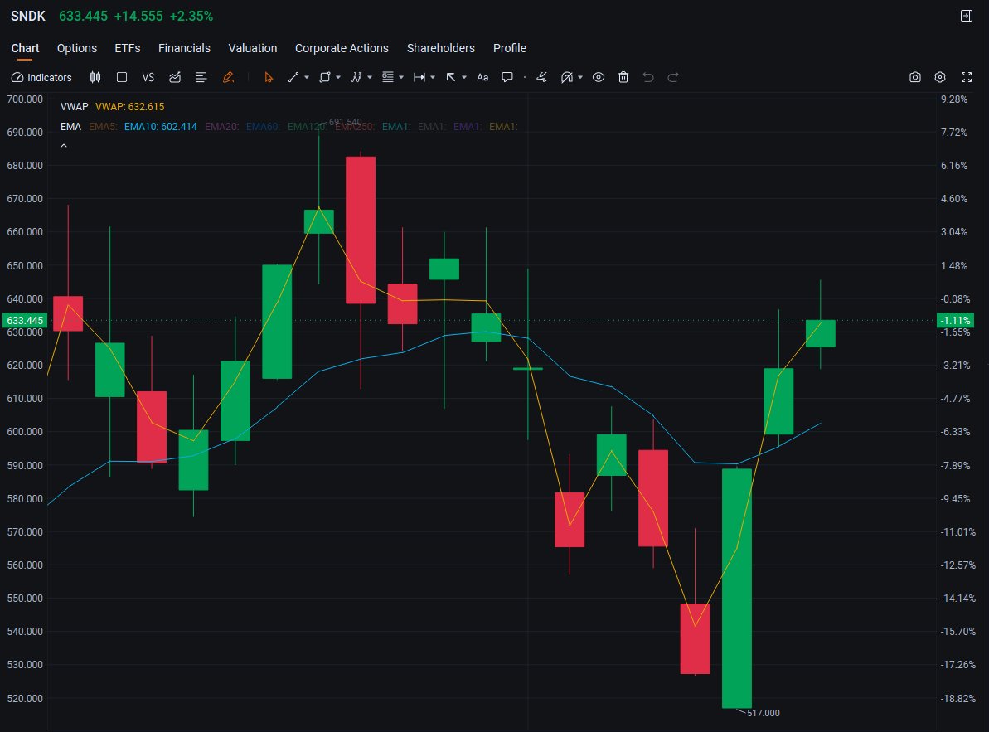Select the rectangle shape tool

[x=325, y=78]
